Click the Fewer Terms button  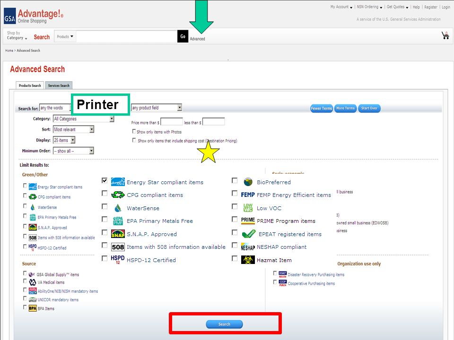click(322, 108)
